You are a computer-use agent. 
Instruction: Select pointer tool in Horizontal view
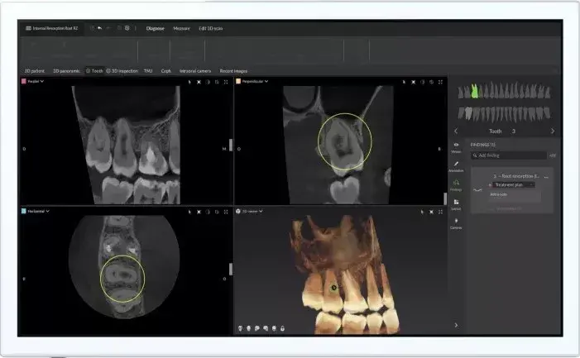[x=189, y=212]
